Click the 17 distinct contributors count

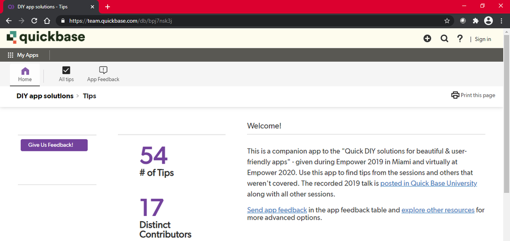click(x=151, y=207)
